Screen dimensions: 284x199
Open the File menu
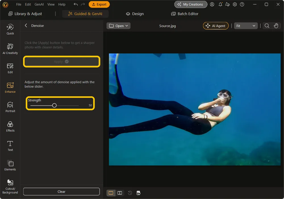coord(19,4)
